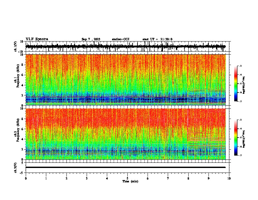Select the ch.2 Frequency (kHz) axis label
The width and height of the screenshot is (258, 200).
[17, 130]
